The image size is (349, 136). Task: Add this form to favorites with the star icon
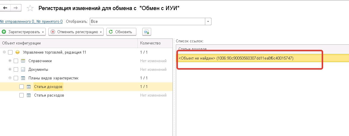pyautogui.click(x=30, y=8)
